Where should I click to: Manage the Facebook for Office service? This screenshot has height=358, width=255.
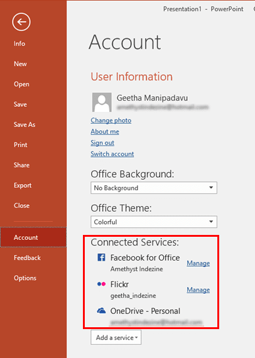198,263
